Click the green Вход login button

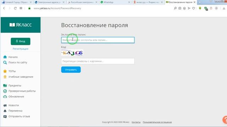coord(21,41)
